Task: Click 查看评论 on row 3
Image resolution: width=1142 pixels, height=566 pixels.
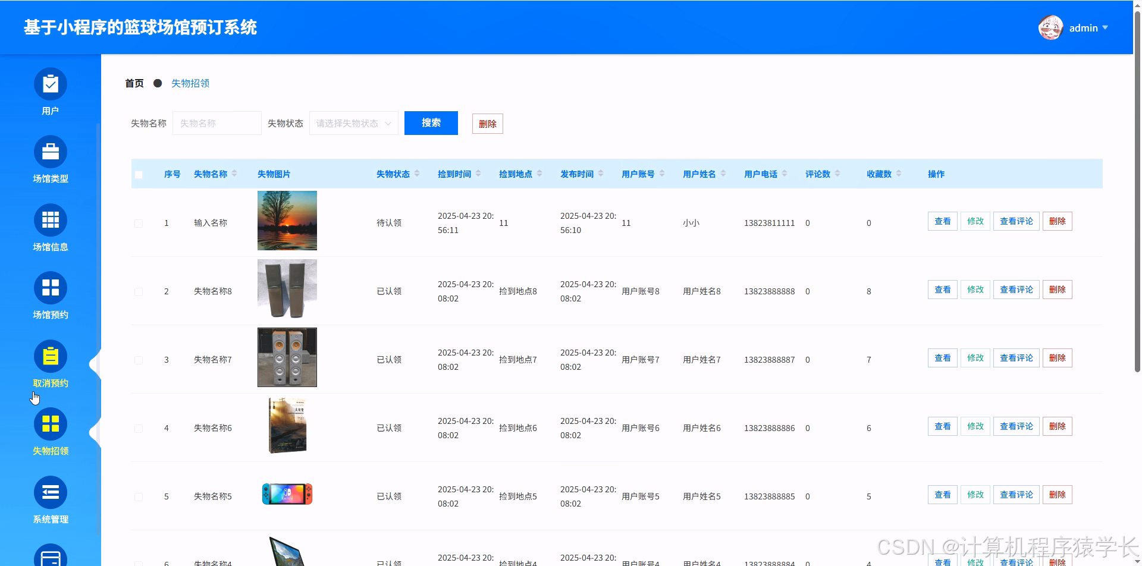Action: tap(1015, 357)
